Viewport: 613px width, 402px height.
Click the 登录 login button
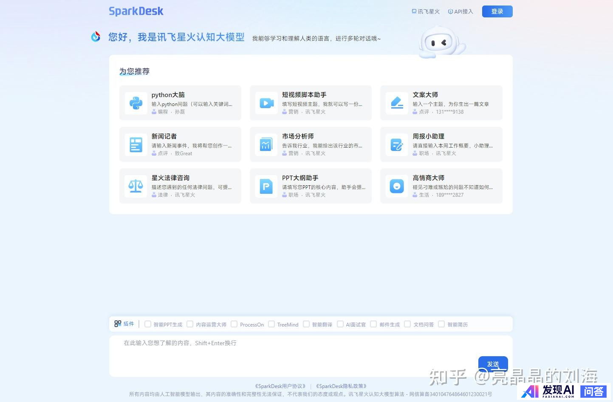tap(497, 11)
